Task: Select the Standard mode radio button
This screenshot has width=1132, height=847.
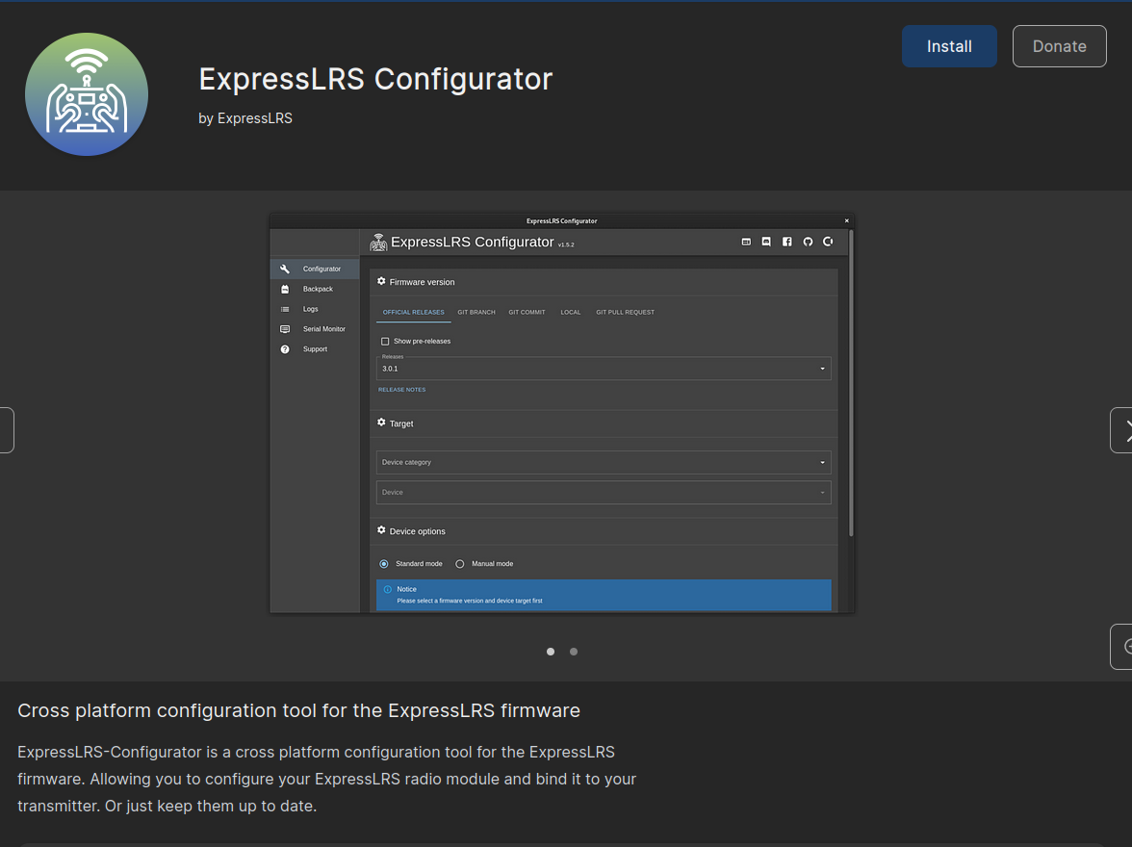Action: pyautogui.click(x=384, y=564)
